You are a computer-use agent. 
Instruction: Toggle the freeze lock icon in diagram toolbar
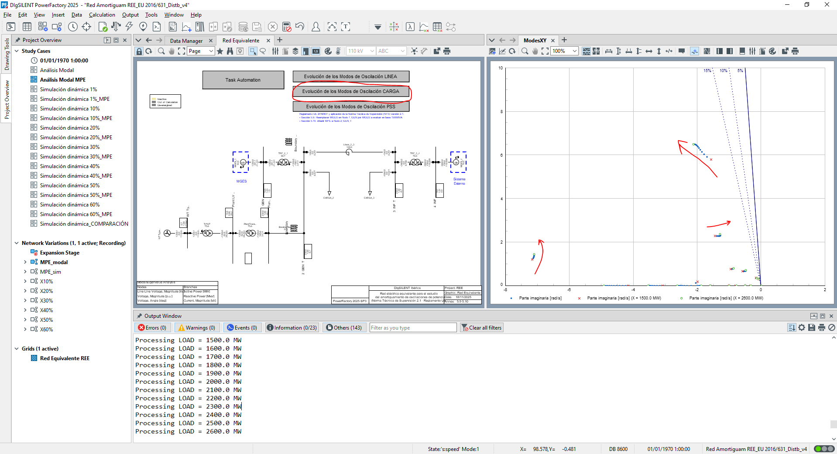point(139,51)
